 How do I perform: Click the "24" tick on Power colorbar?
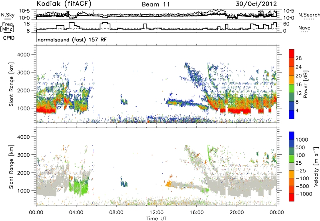(298, 67)
